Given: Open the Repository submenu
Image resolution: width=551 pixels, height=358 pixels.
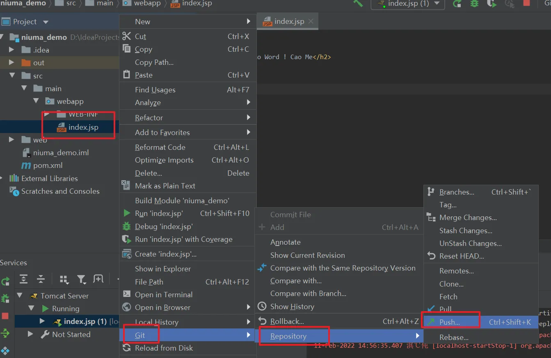Looking at the screenshot, I should click(339, 336).
